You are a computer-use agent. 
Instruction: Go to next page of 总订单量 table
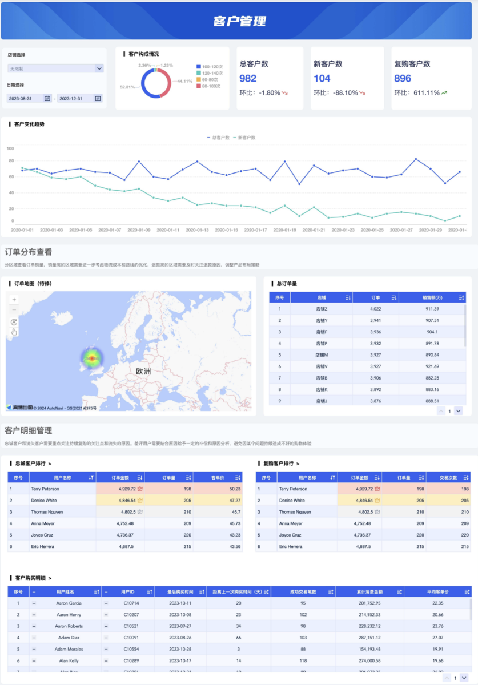[458, 411]
